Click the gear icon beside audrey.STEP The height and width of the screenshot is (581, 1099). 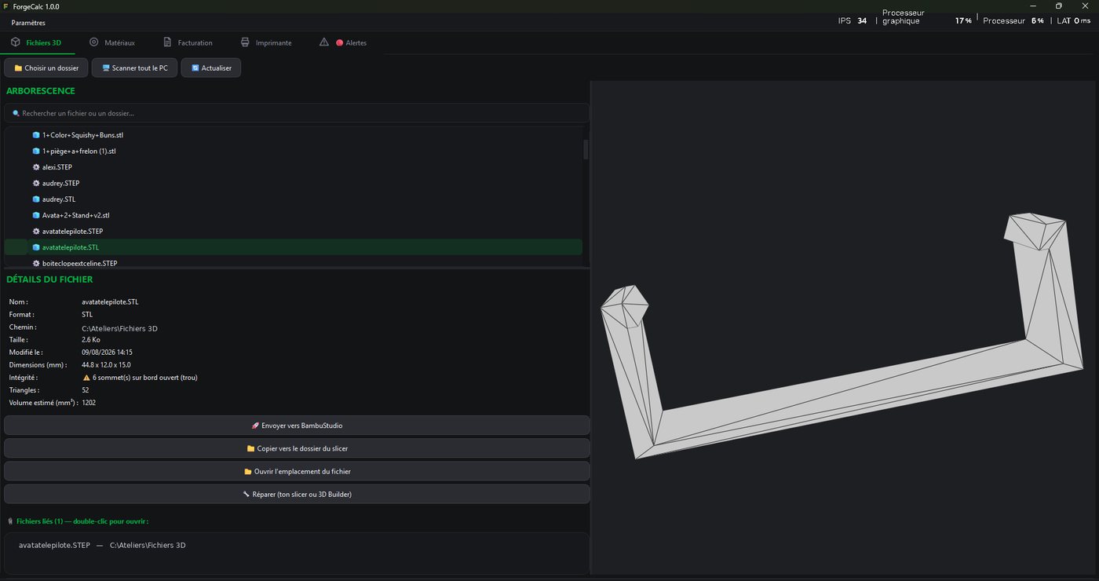point(36,183)
